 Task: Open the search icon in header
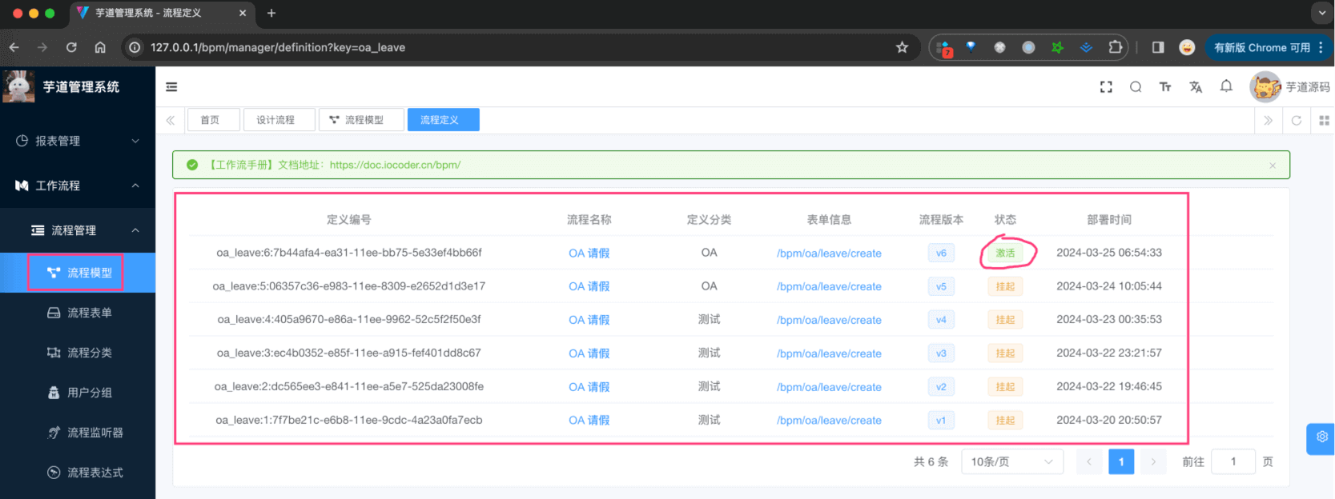coord(1136,87)
